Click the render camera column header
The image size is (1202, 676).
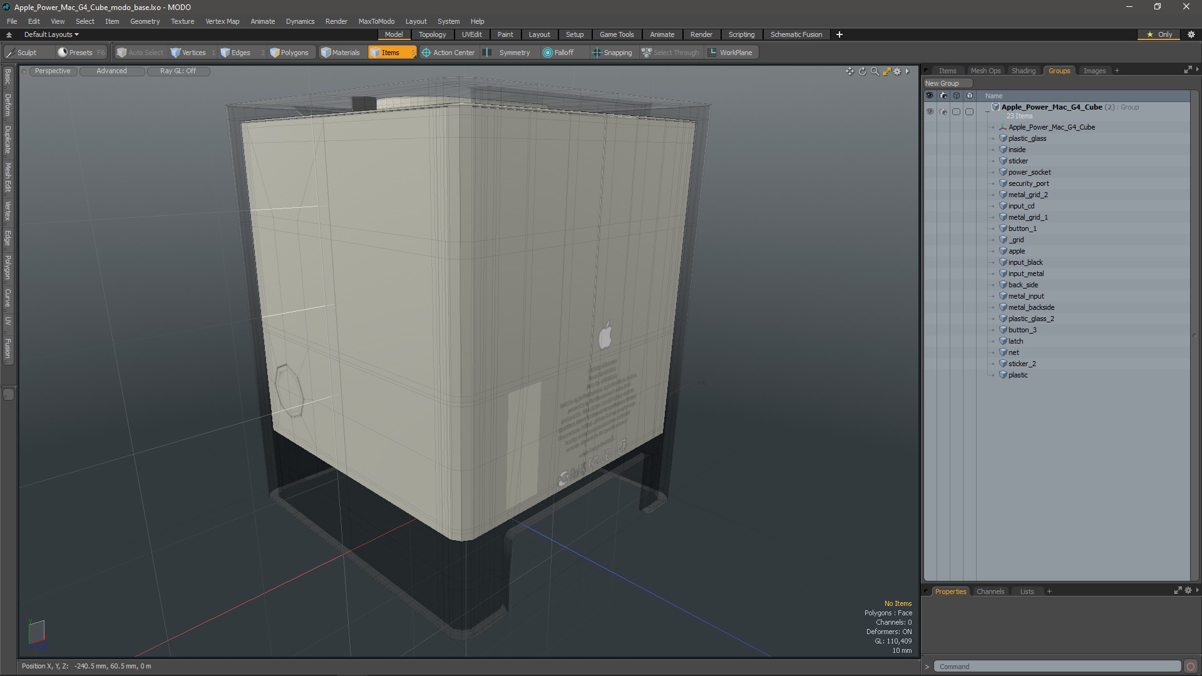click(x=943, y=96)
